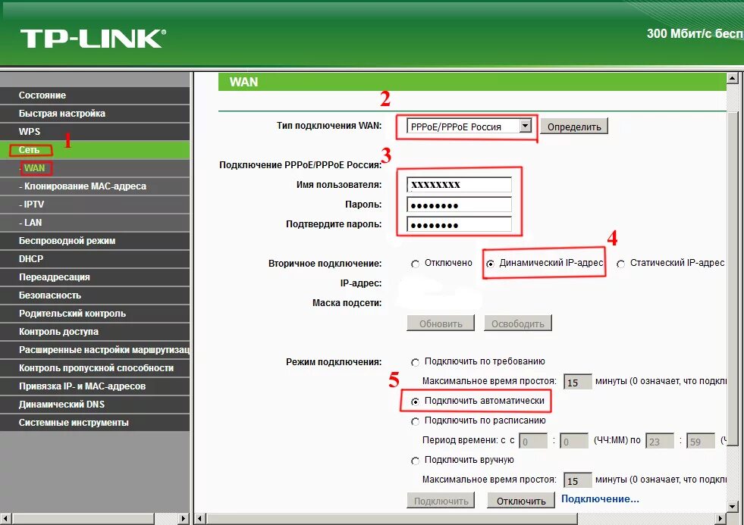This screenshot has height=525, width=744.
Task: Select Подключить по расписанию radio
Action: (x=415, y=421)
